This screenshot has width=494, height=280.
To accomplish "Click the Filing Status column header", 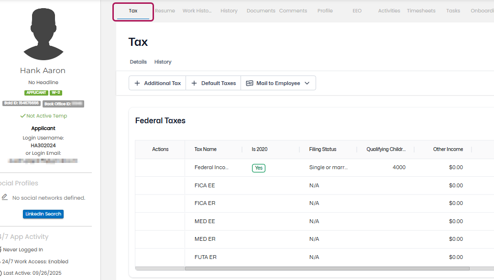I will (323, 149).
